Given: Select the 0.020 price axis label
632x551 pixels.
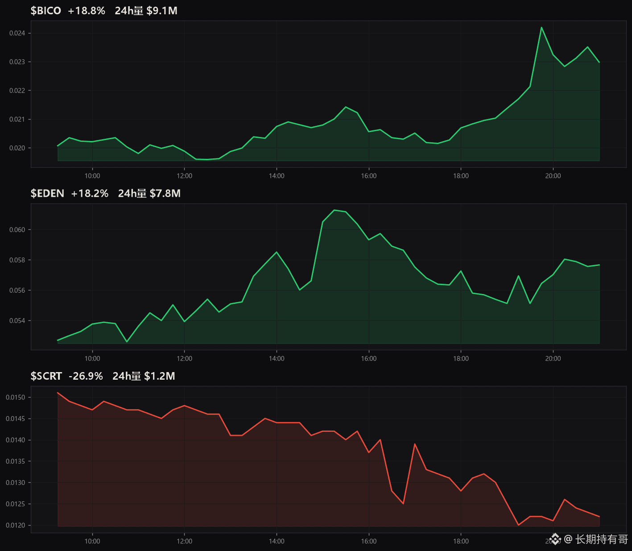Looking at the screenshot, I should click(x=17, y=148).
